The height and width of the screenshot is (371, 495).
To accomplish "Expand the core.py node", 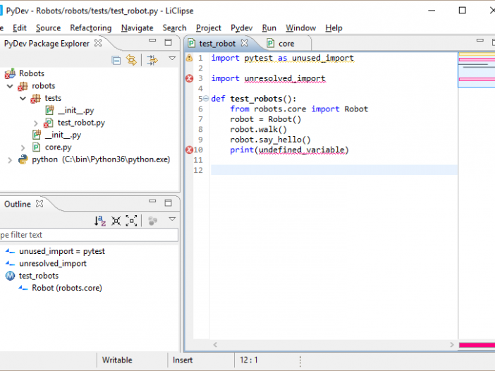I will 23,147.
